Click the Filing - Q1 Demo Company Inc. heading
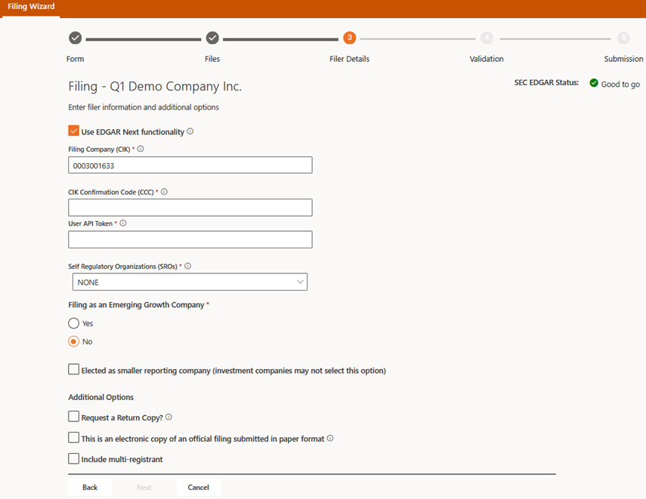Viewport: 646px width, 499px height. tap(155, 87)
